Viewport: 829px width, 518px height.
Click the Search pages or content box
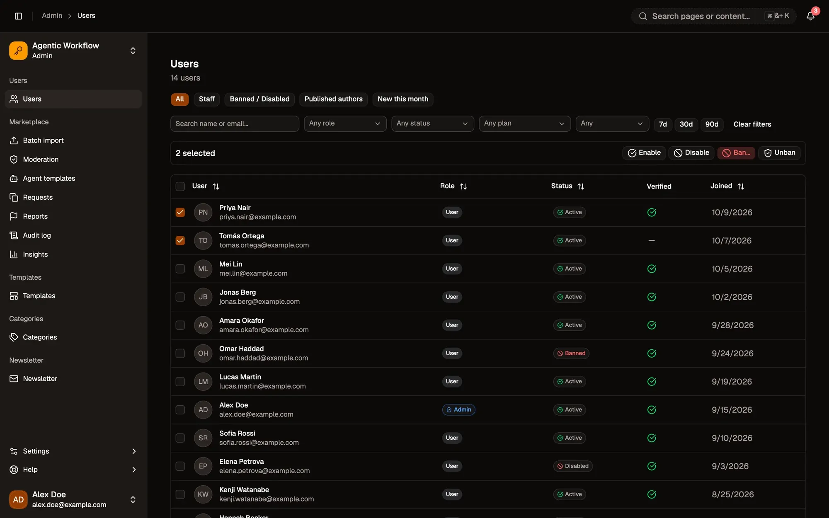tap(713, 16)
